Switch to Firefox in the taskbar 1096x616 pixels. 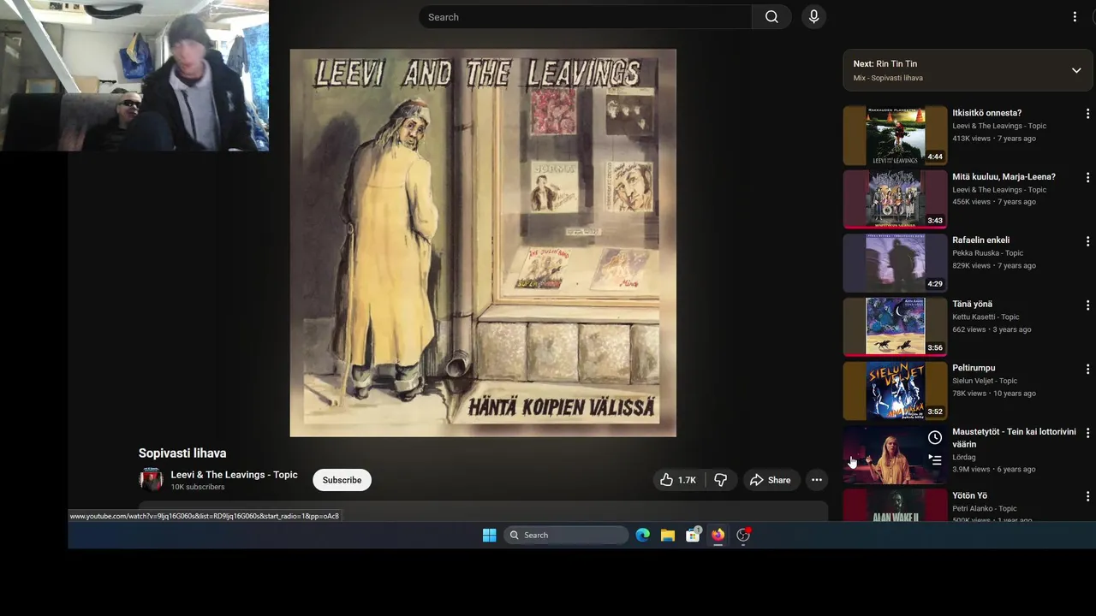click(718, 535)
